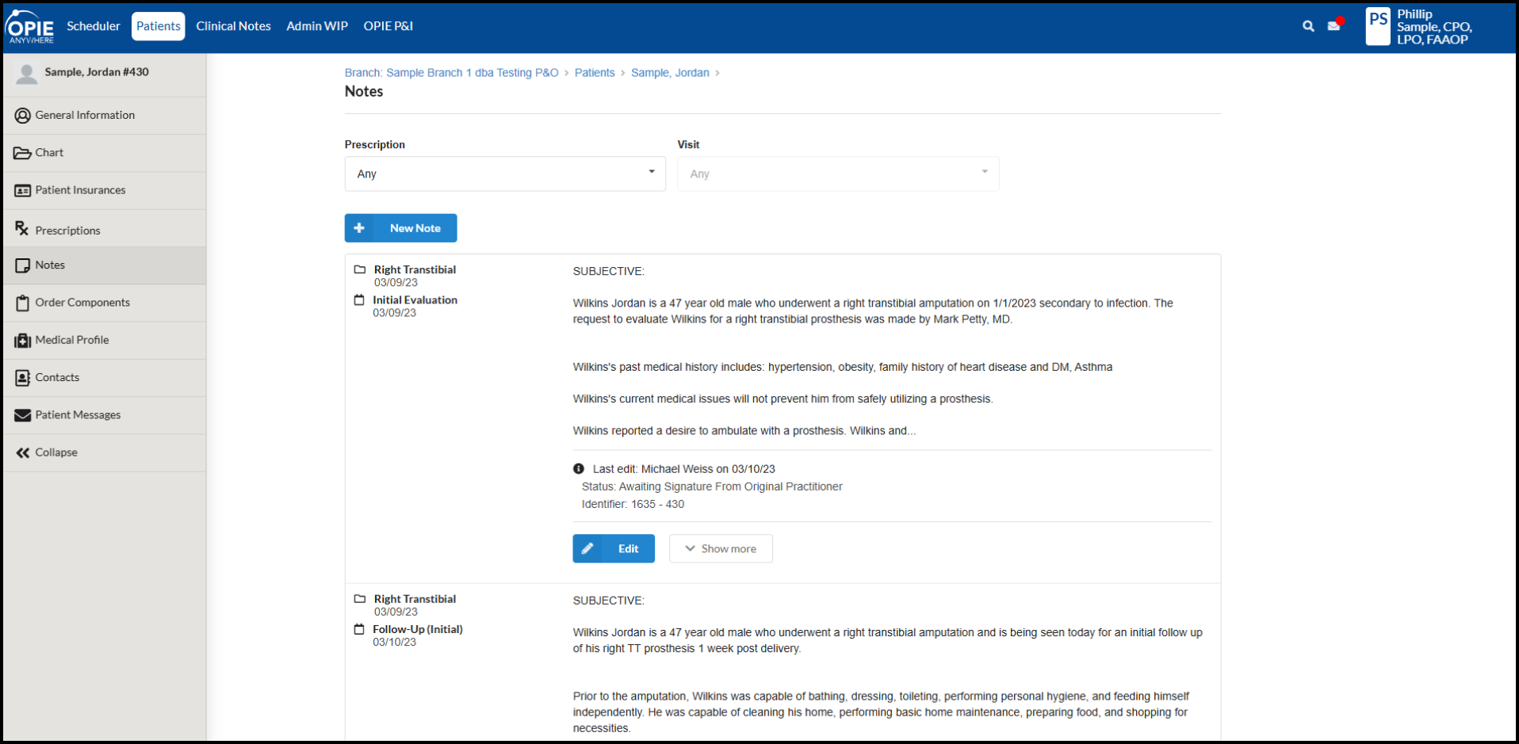Click patient avatar beside Sample, Jordan #430
The width and height of the screenshot is (1519, 744).
26,74
